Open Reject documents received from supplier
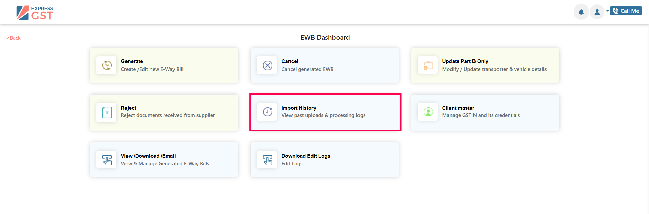The width and height of the screenshot is (649, 214). [168, 115]
